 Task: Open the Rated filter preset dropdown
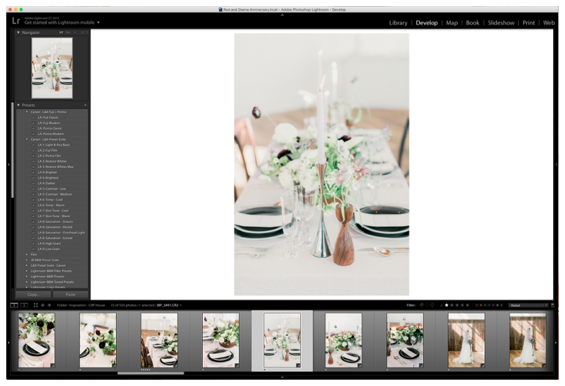(528, 305)
